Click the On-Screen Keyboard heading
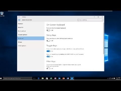Viewport: 121px width, 91px height. coord(55,25)
